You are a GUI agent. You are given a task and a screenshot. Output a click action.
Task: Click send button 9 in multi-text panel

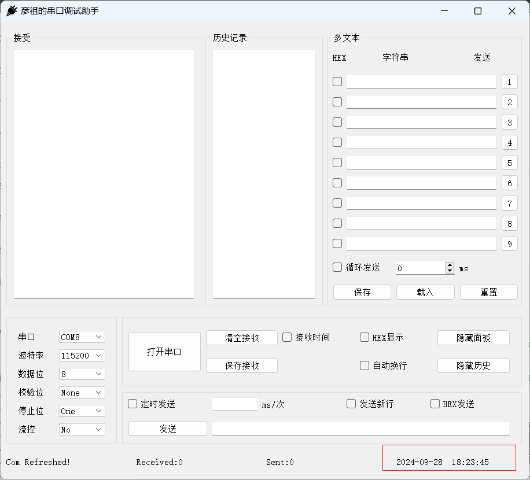tap(509, 244)
